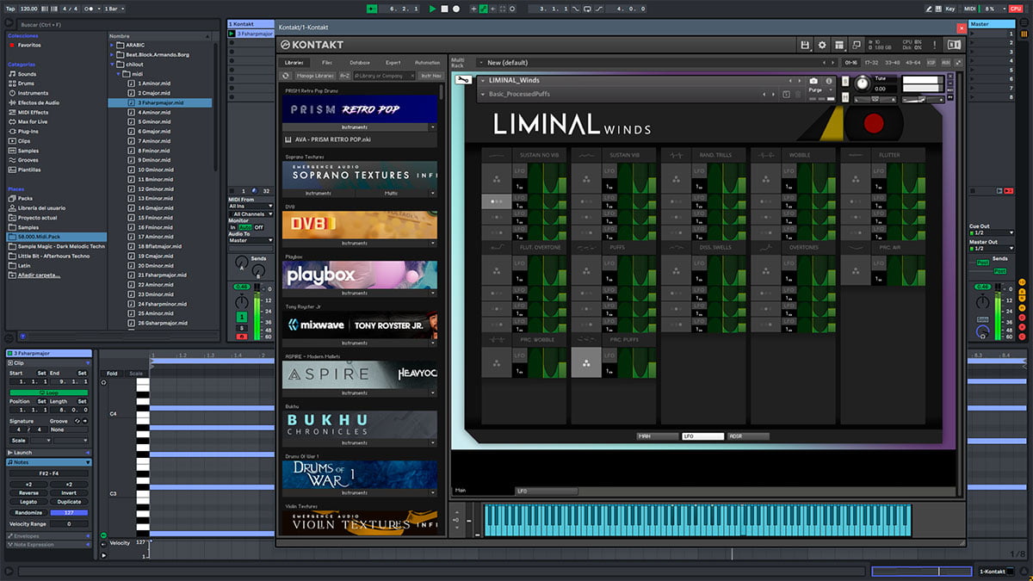The image size is (1033, 581).
Task: Expand the Launch section in clip view
Action: tap(48, 452)
